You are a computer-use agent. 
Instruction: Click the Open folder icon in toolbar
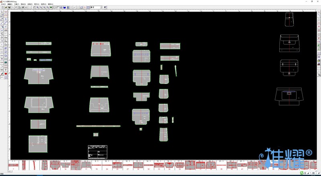coord(6,7)
